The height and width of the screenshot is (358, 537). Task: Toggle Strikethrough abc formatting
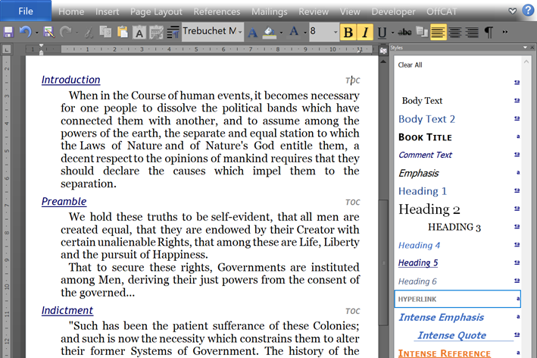(404, 32)
